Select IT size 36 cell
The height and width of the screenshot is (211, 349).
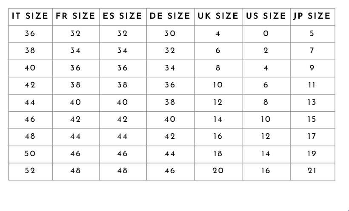[x=30, y=34]
